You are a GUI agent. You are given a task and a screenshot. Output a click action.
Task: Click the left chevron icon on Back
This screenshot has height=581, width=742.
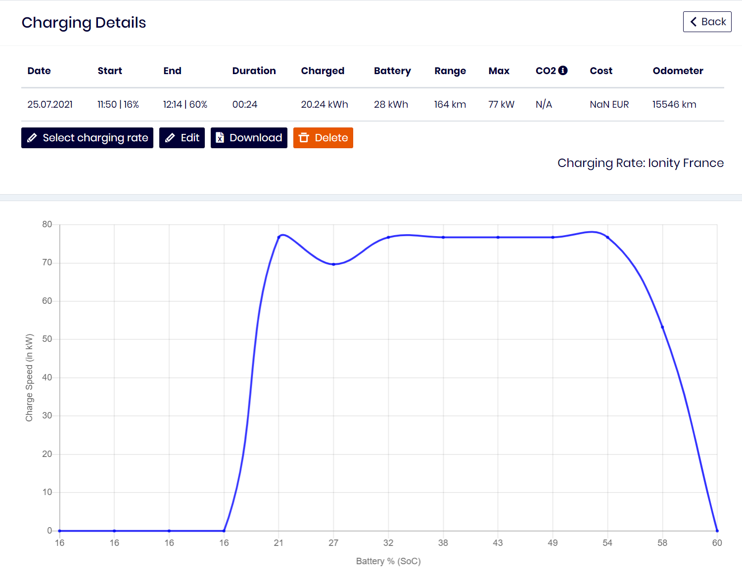pos(694,22)
